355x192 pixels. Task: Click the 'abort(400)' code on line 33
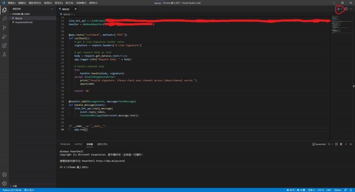(x=87, y=84)
